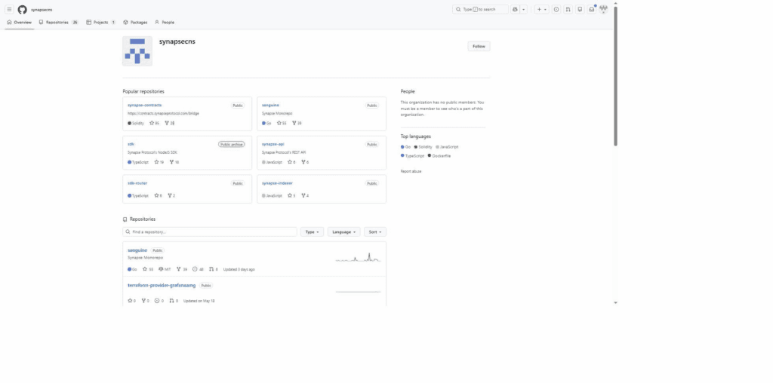Click the fork icon on synapse-api card
This screenshot has width=773, height=383.
[x=303, y=162]
